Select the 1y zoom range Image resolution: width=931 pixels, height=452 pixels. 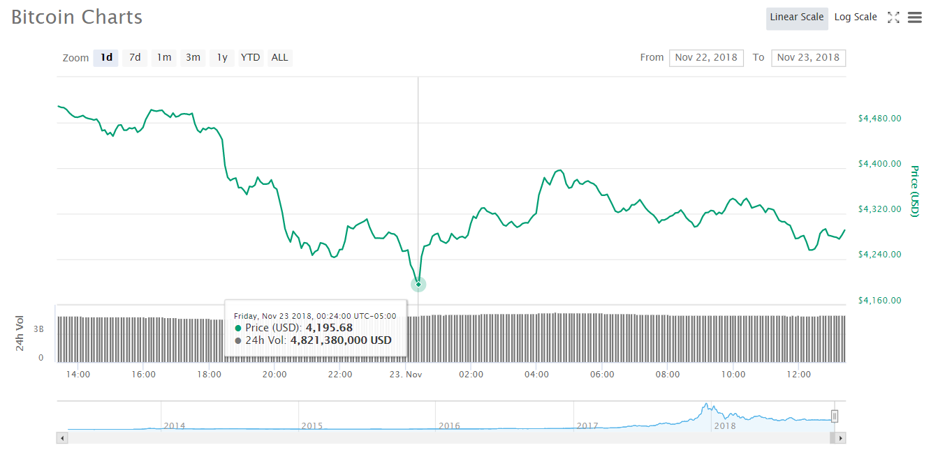pos(222,57)
